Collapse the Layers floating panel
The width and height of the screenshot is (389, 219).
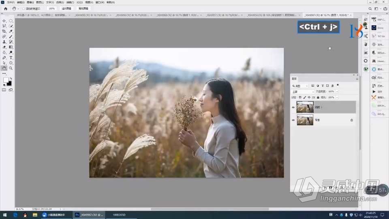[354, 75]
